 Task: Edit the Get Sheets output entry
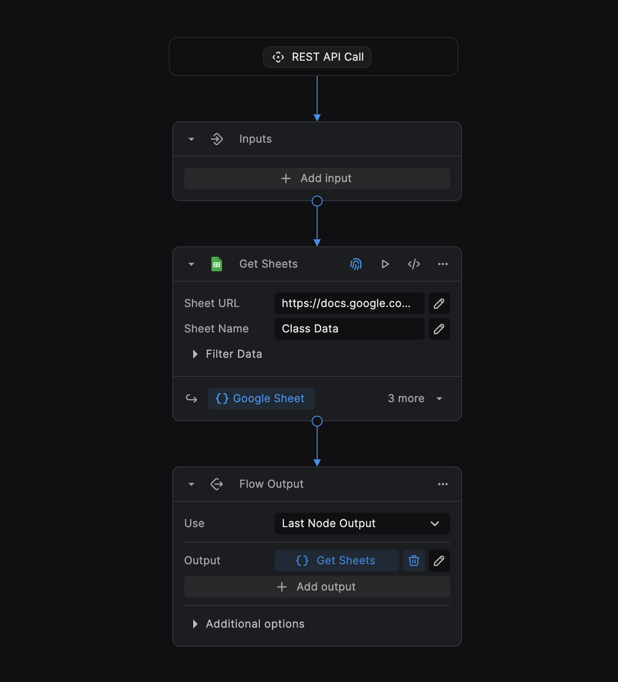tap(439, 561)
